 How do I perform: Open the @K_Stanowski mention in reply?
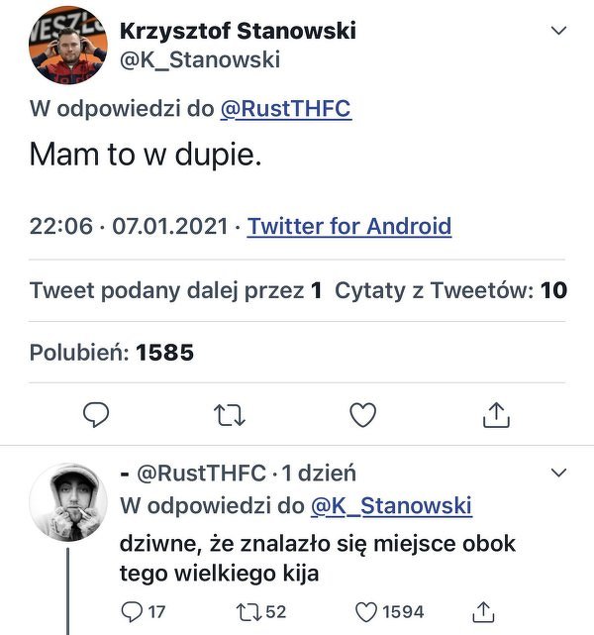(x=391, y=506)
